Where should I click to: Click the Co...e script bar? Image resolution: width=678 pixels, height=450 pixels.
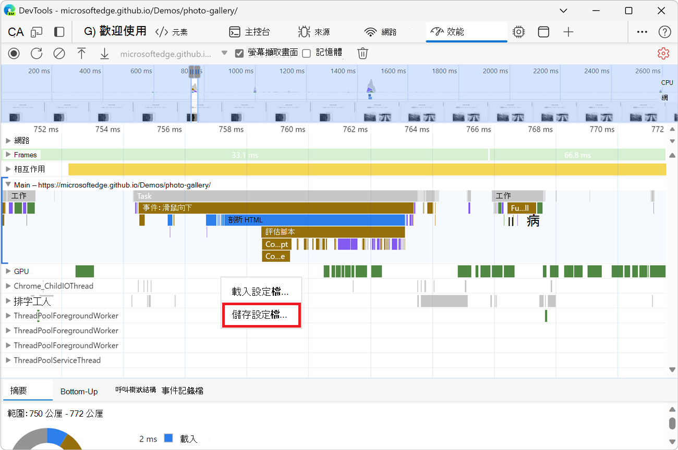click(x=276, y=256)
